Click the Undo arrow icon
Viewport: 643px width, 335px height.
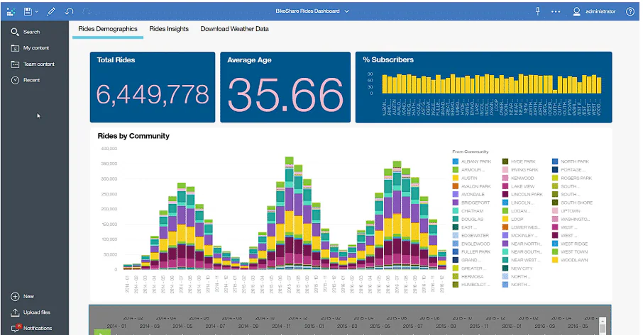point(69,11)
